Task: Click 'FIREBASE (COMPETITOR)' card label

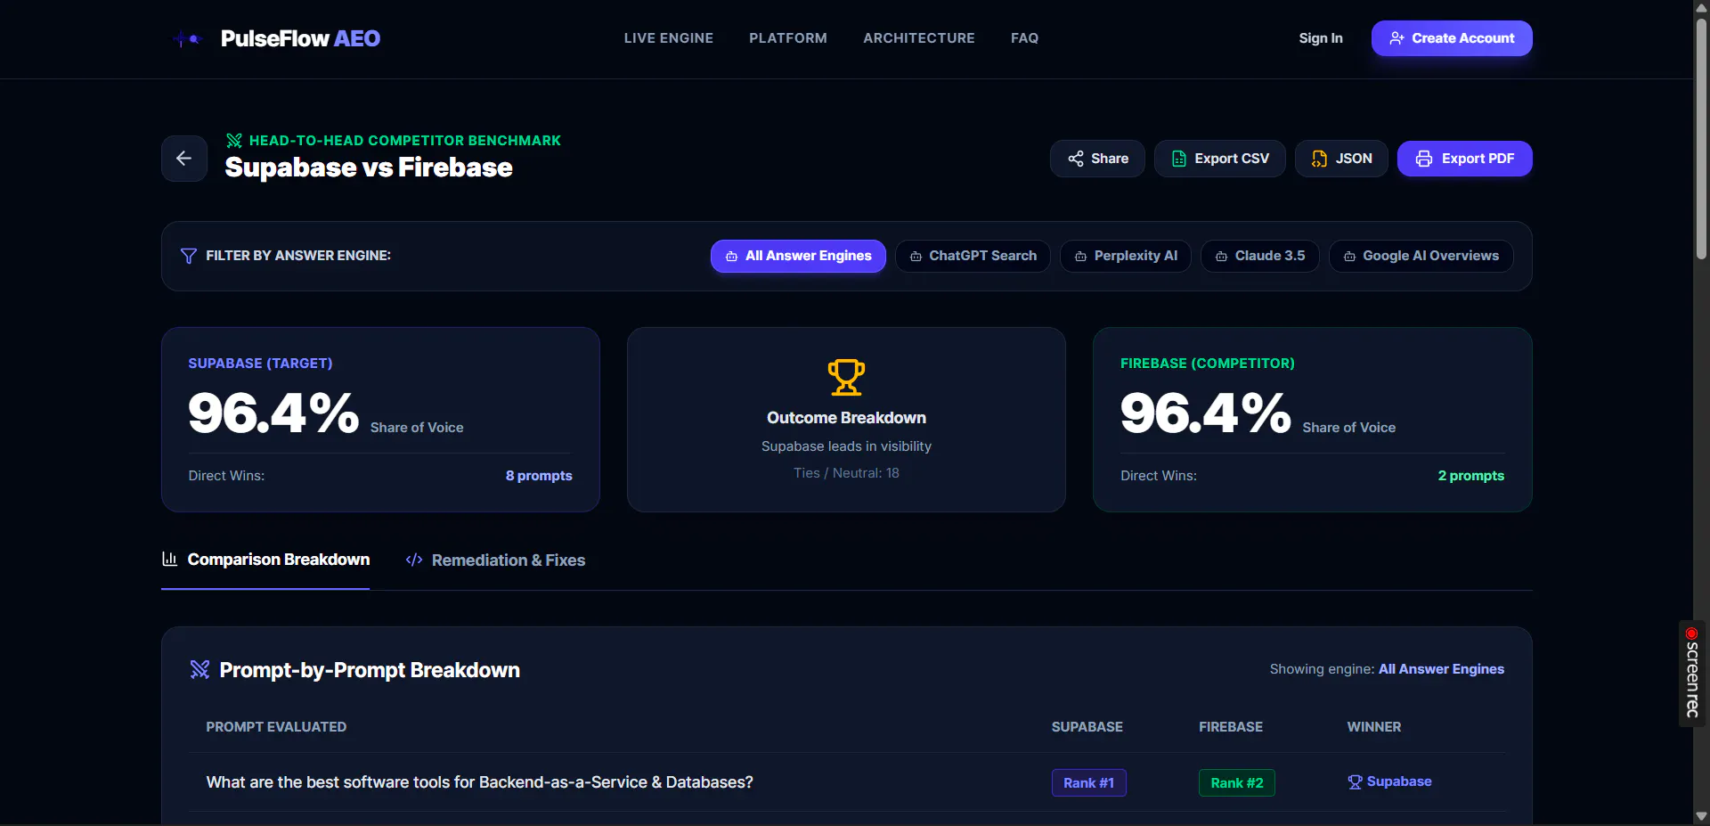Action: click(1208, 364)
